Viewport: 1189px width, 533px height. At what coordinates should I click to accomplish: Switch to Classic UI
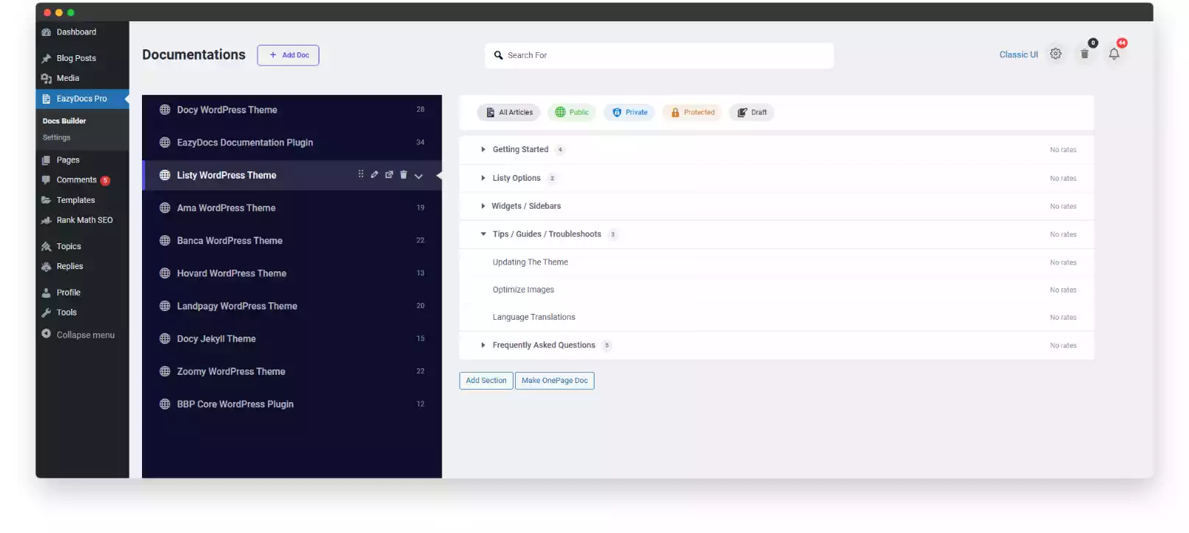pyautogui.click(x=1018, y=54)
